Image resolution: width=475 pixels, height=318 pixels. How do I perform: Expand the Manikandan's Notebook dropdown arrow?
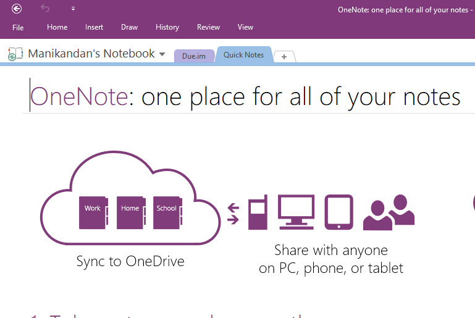click(162, 54)
